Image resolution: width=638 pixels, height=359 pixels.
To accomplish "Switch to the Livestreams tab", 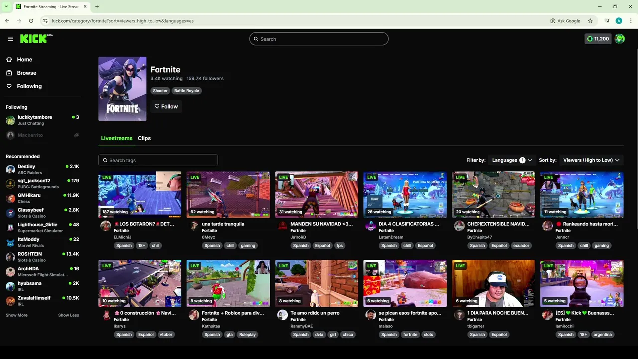I will (x=117, y=138).
